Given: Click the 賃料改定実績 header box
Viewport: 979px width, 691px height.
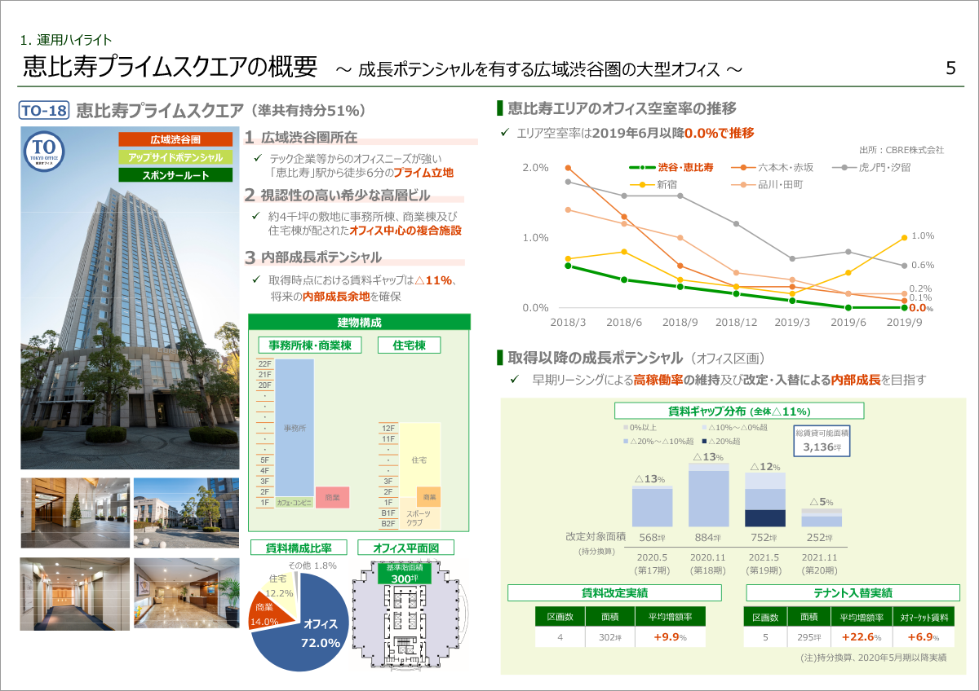Looking at the screenshot, I should (614, 593).
